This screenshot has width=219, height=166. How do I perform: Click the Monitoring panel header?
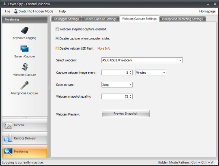[x=25, y=20]
